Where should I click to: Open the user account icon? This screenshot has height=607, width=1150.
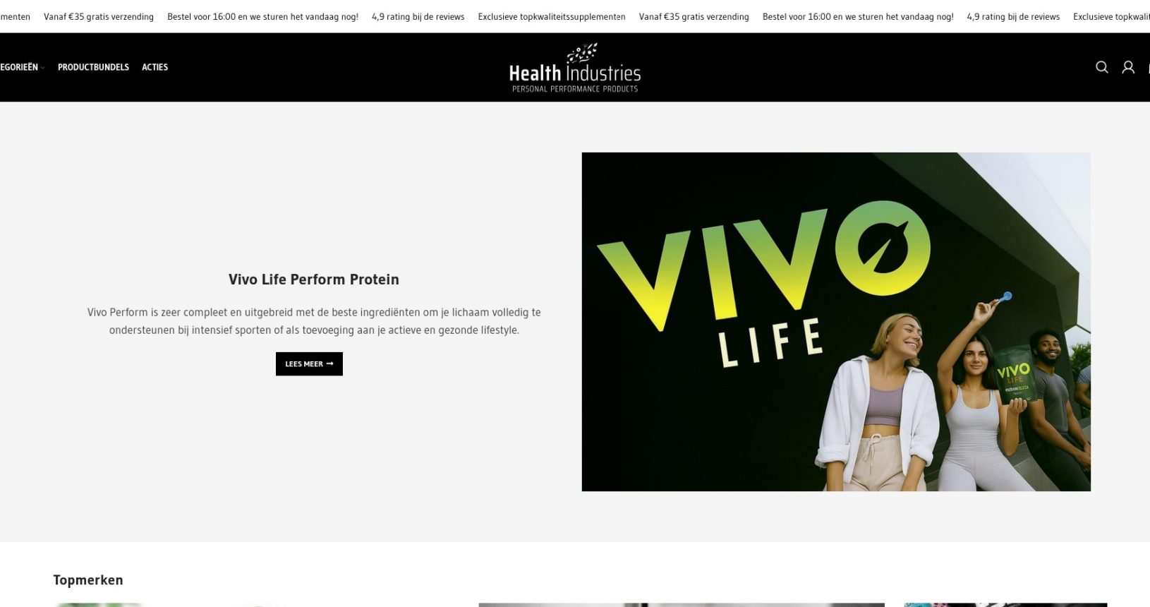click(x=1128, y=67)
